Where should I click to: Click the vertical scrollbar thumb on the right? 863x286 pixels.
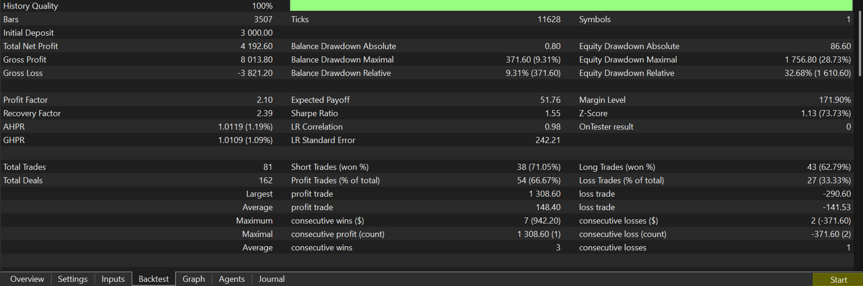(860, 44)
